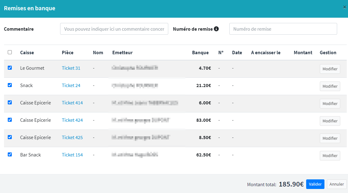Click the Valider button
This screenshot has height=193, width=348.
[x=315, y=184]
